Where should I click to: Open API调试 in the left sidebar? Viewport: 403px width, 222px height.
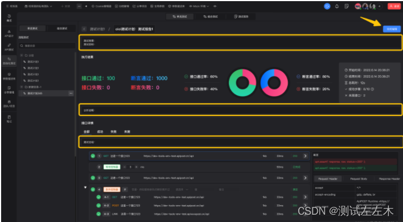9,47
